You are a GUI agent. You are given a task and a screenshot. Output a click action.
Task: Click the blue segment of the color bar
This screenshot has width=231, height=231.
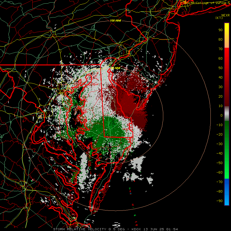click(x=227, y=192)
